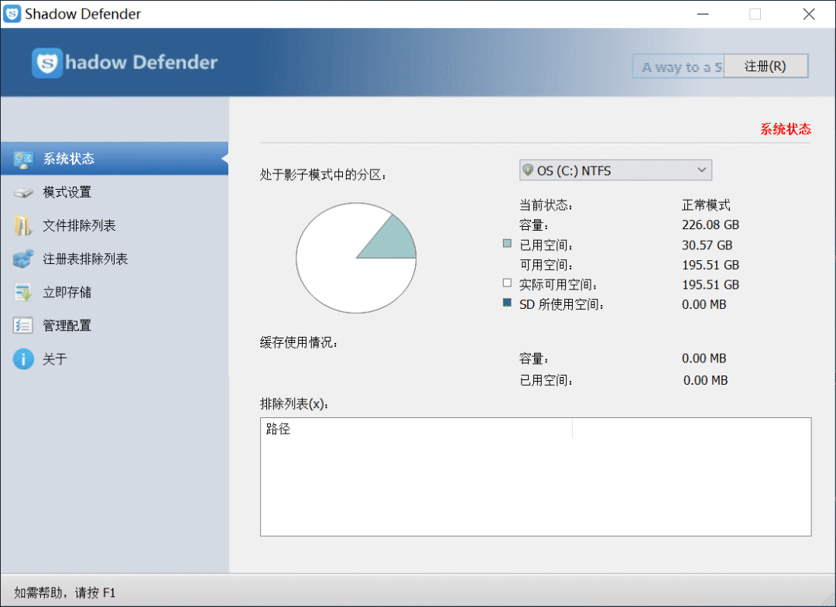The image size is (836, 607).
Task: Toggle the SD 所使用空间 checkbox
Action: [509, 303]
